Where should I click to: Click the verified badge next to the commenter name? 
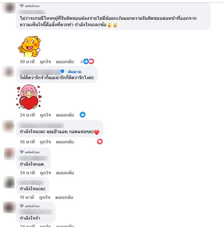[62, 71]
